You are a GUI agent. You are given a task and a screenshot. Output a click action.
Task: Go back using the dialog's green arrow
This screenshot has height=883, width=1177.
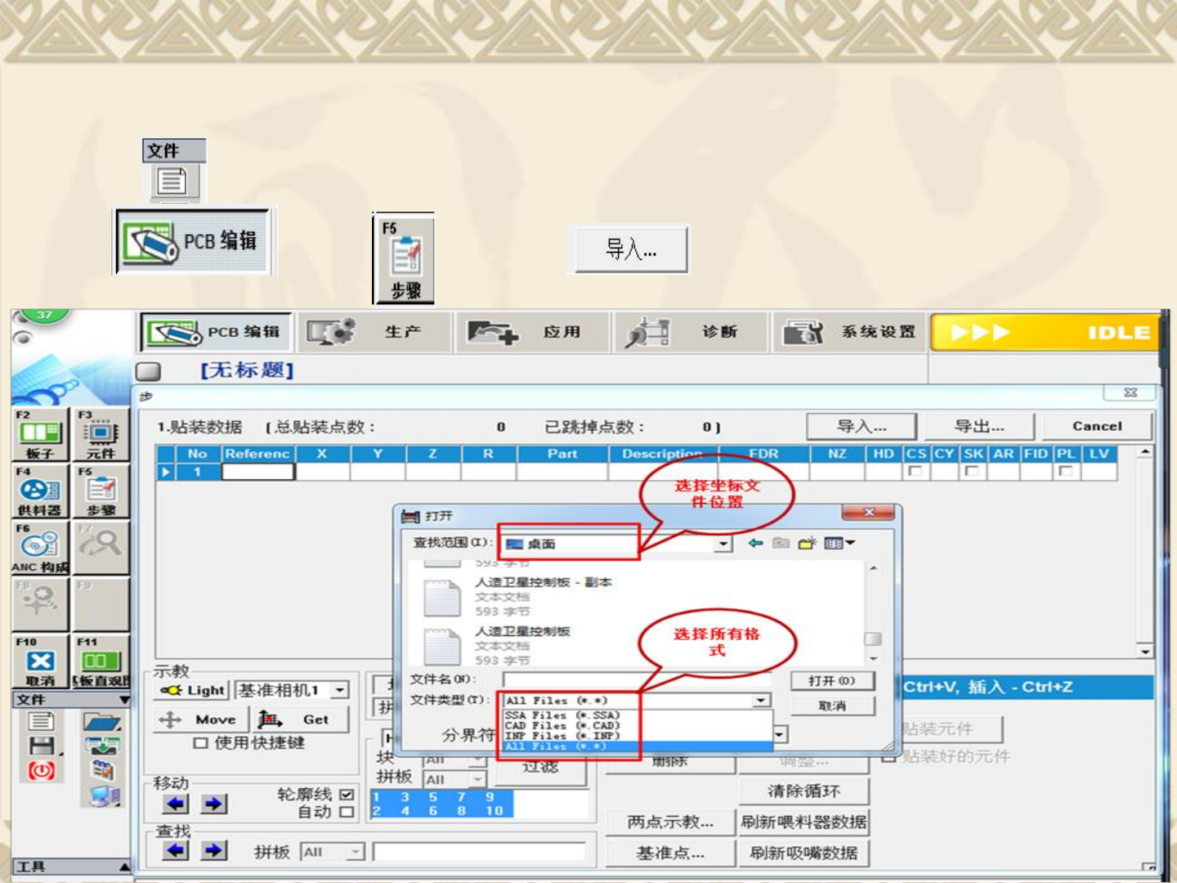[755, 543]
